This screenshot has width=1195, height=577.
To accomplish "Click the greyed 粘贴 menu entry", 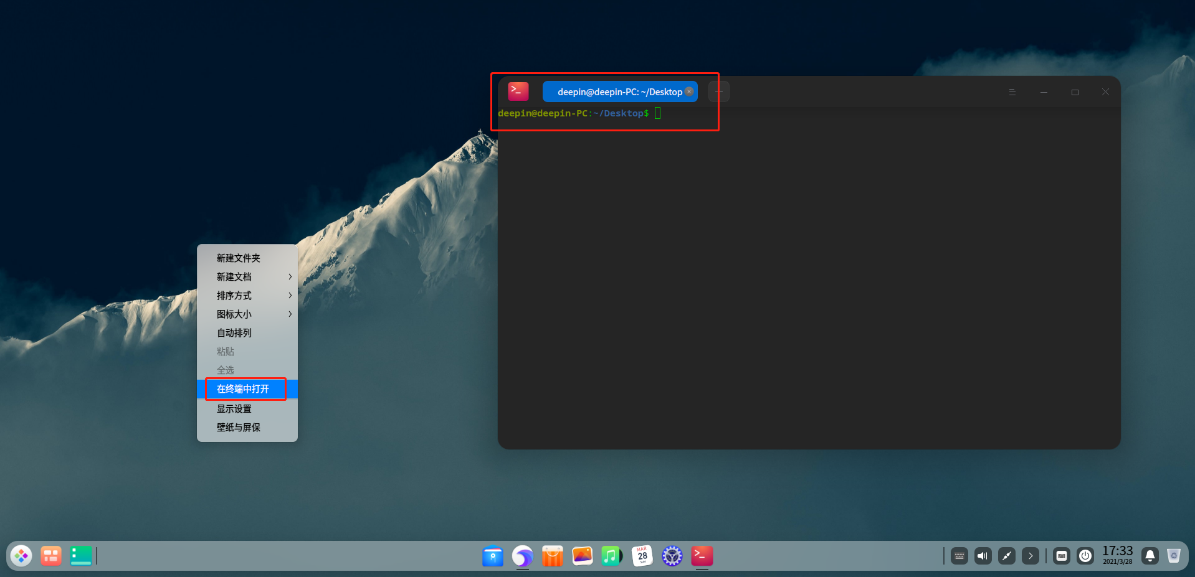I will click(247, 352).
